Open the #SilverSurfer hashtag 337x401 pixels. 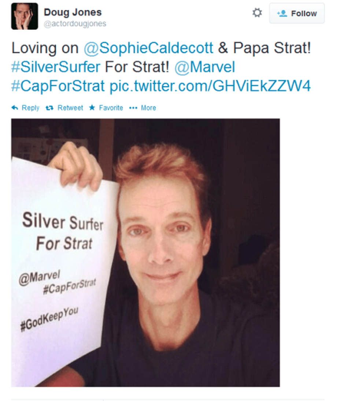tap(56, 67)
